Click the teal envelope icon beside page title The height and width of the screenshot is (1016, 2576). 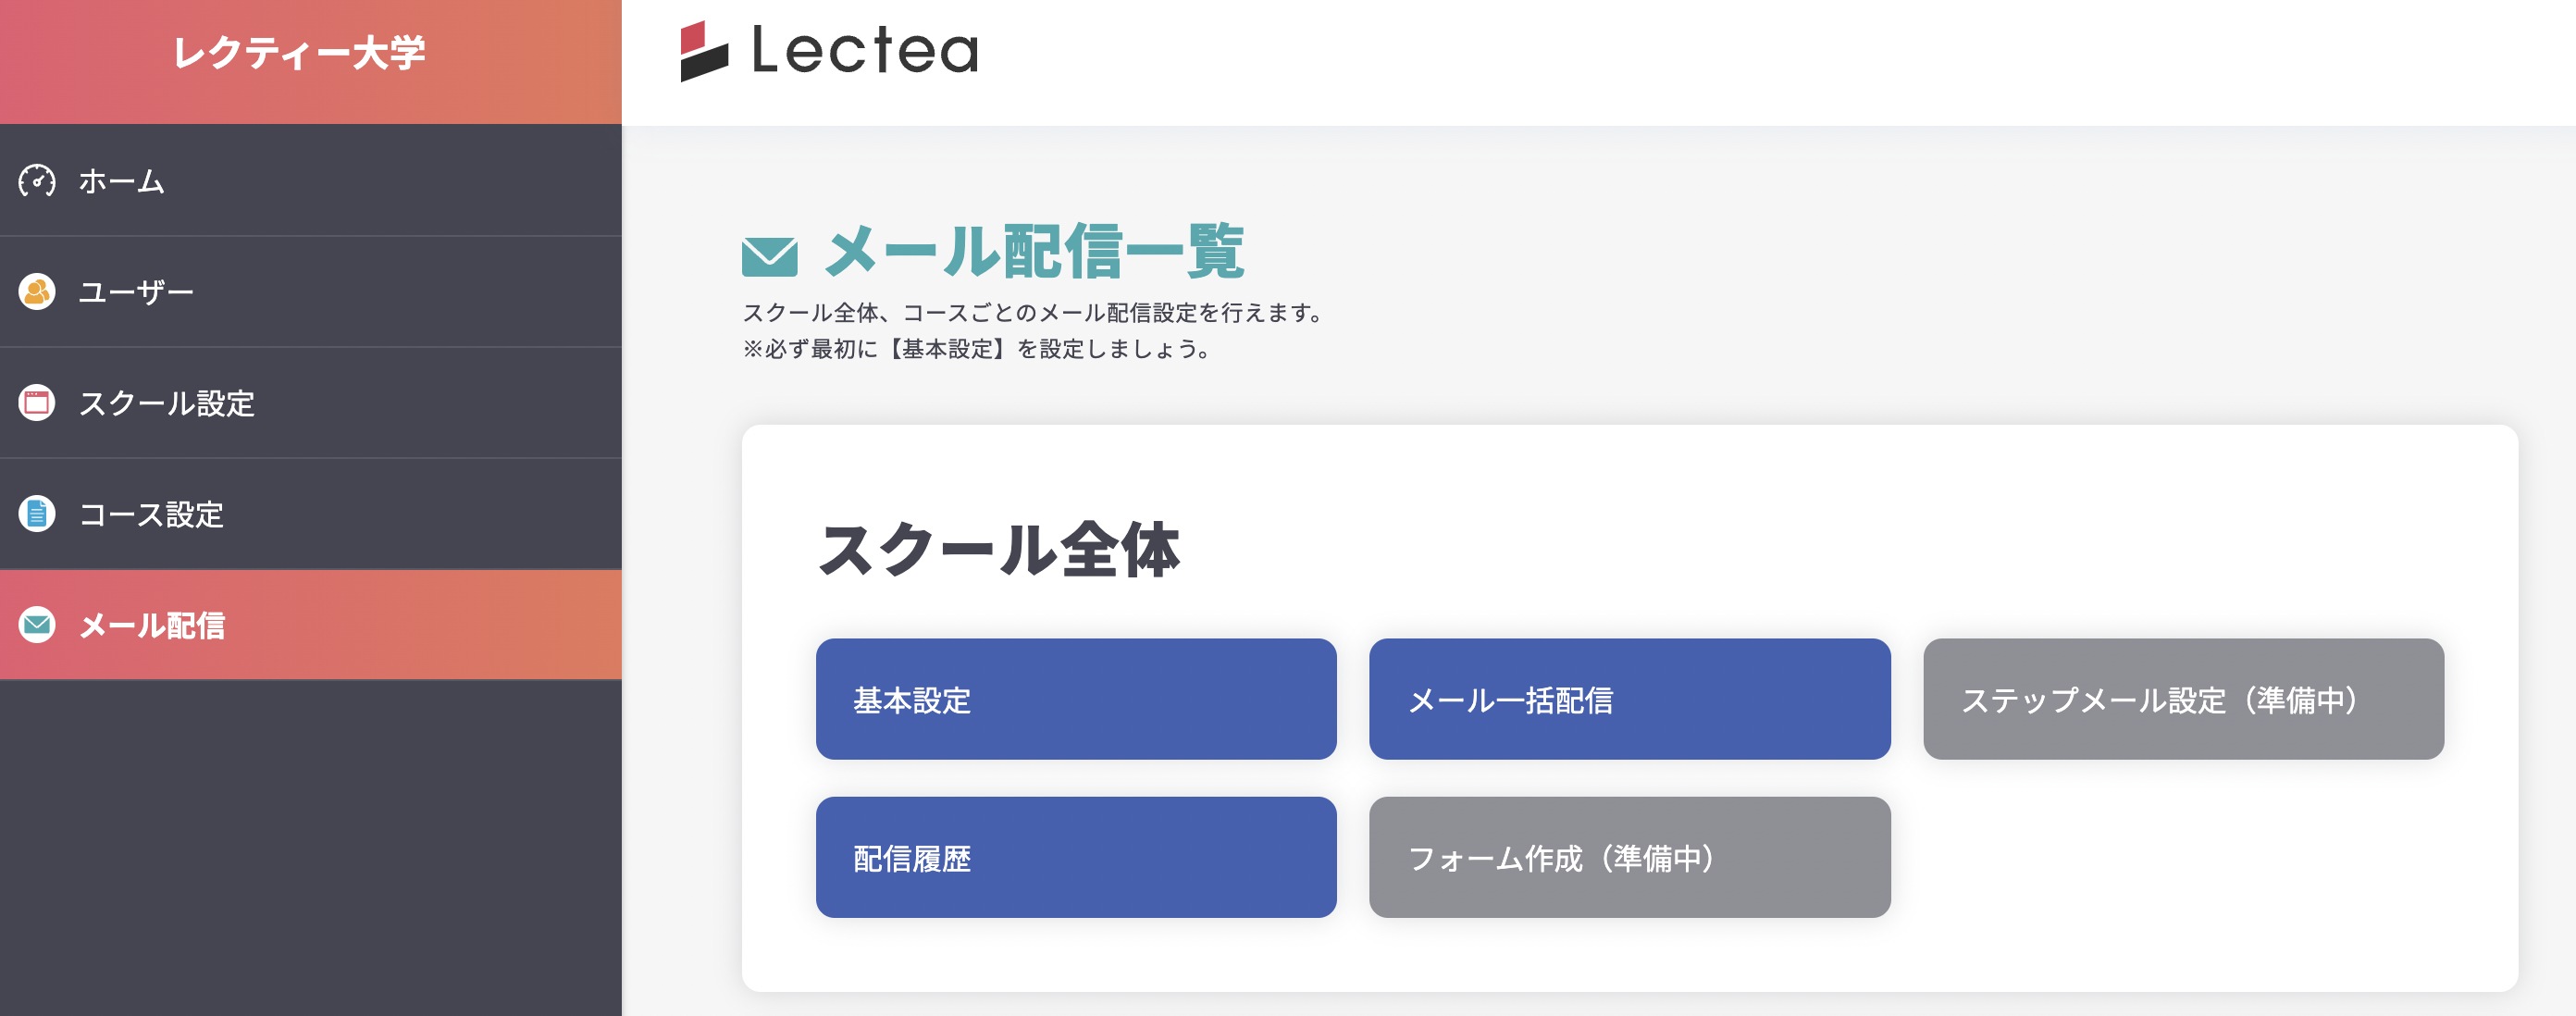[x=769, y=256]
